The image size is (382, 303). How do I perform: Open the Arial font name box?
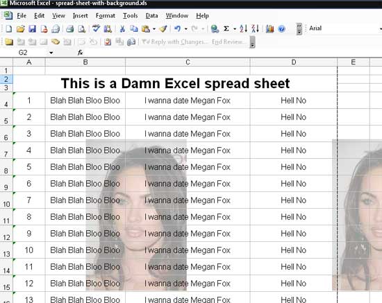[344, 28]
